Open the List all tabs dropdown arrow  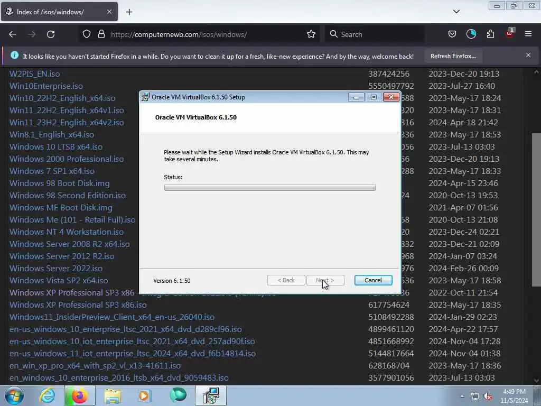pyautogui.click(x=456, y=12)
